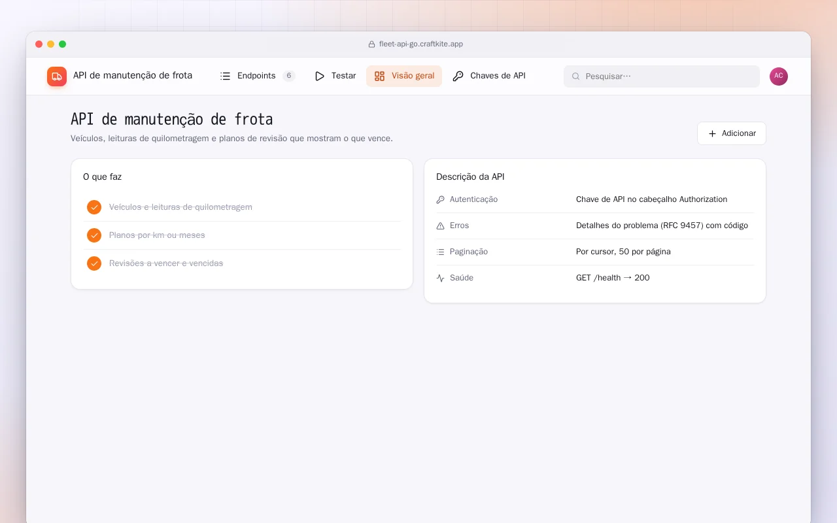Uncheck "Revisões a vencer e vencidas"
Image resolution: width=837 pixels, height=523 pixels.
click(94, 263)
